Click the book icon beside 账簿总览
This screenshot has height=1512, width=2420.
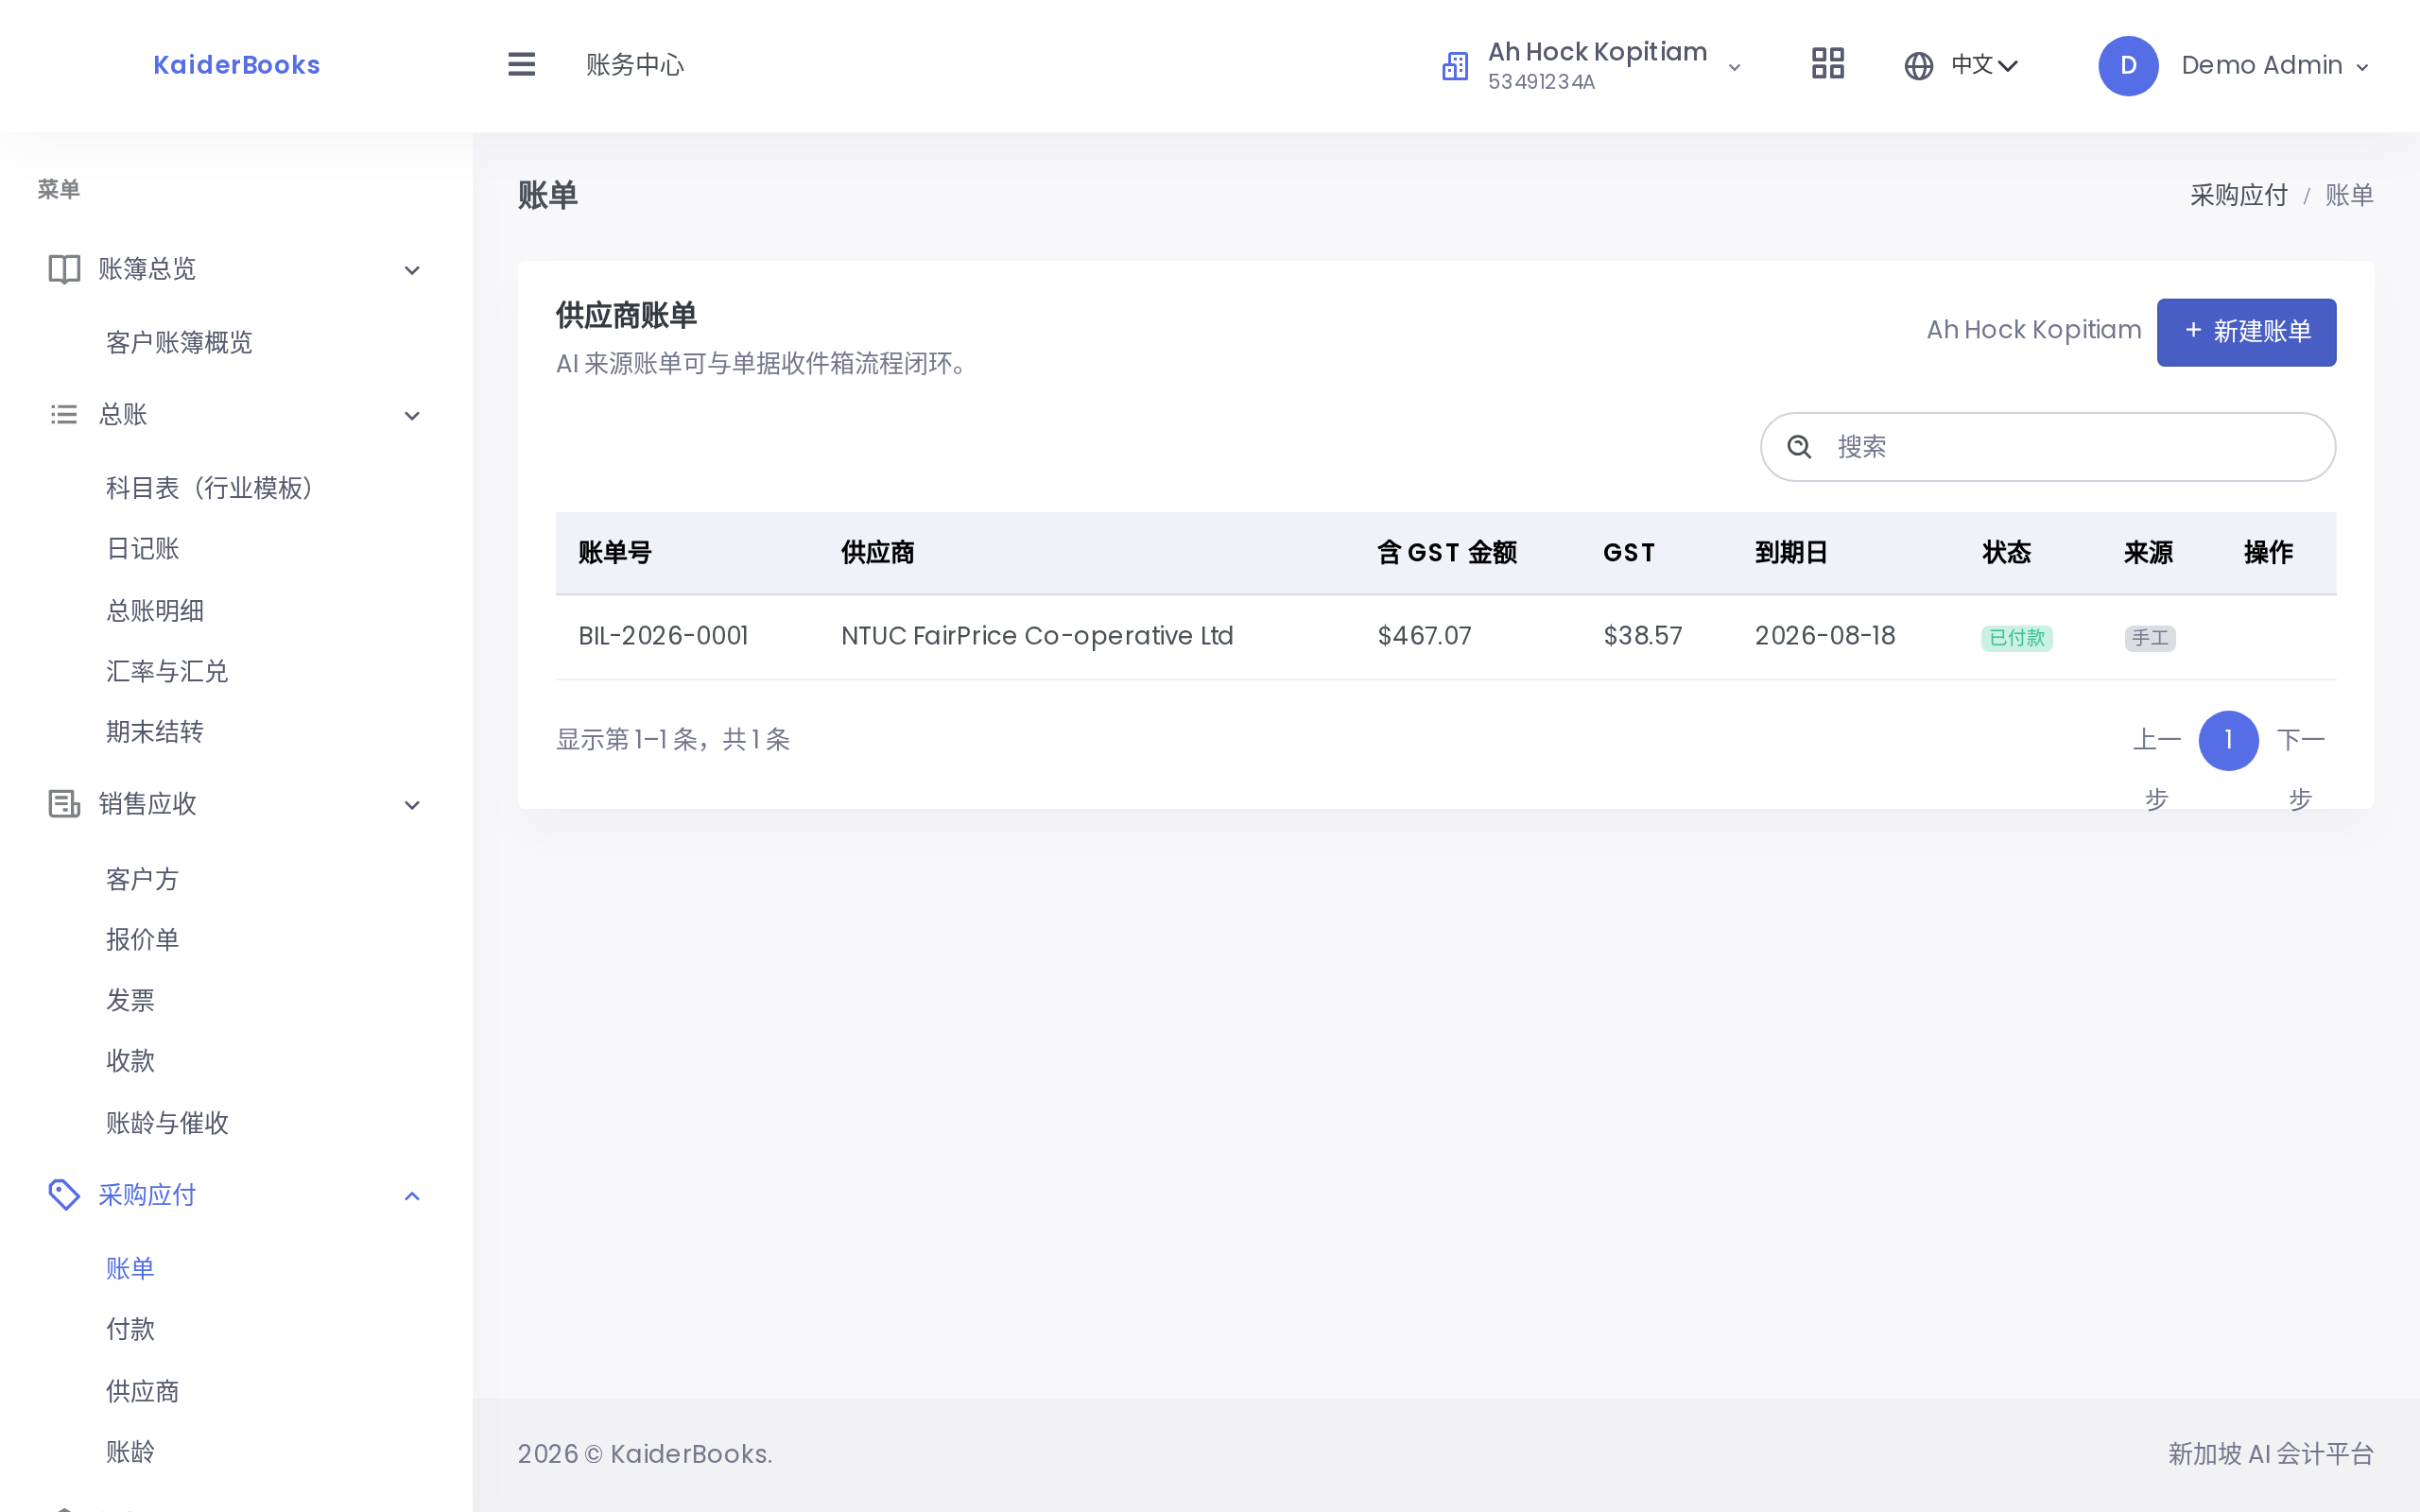64,269
